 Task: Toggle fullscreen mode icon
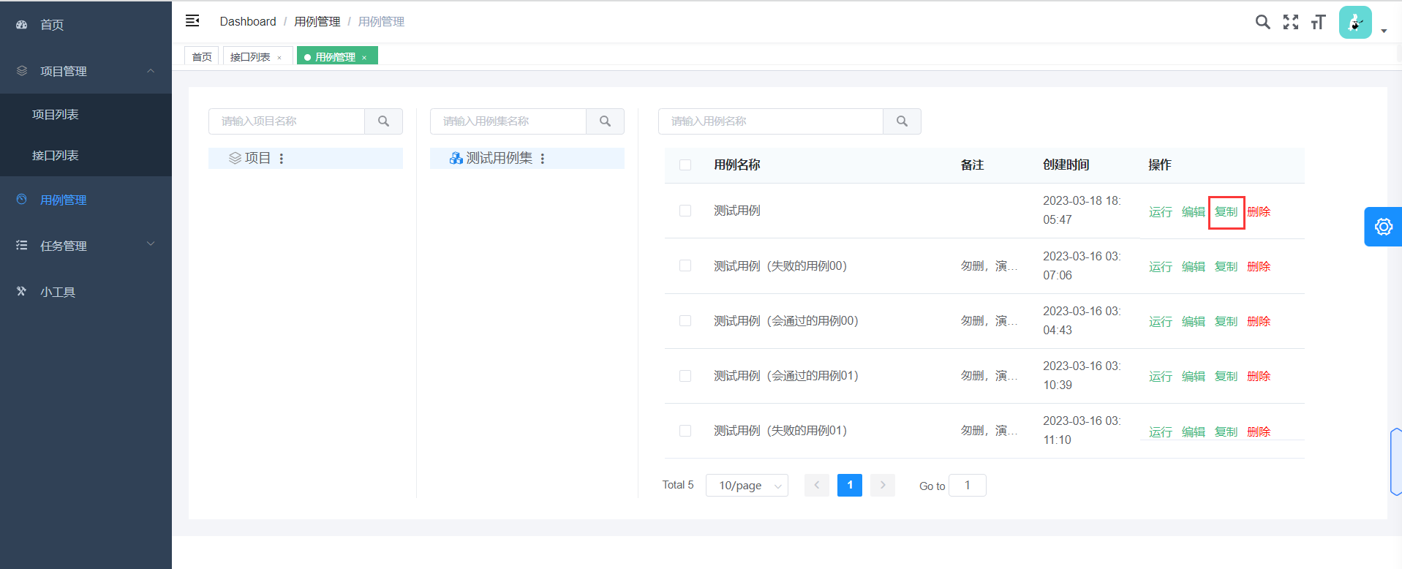(1291, 22)
